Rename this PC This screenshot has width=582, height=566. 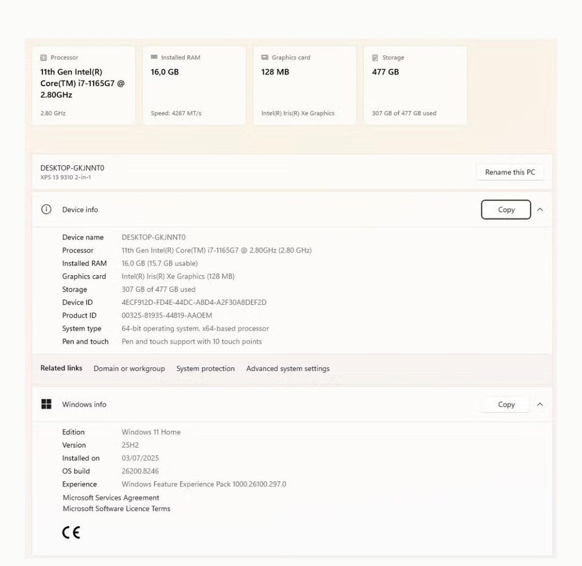(510, 172)
